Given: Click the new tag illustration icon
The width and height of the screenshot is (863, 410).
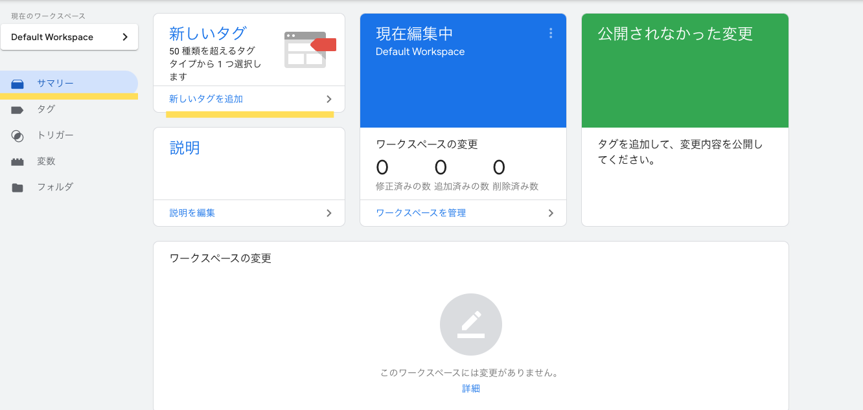Looking at the screenshot, I should [x=310, y=50].
